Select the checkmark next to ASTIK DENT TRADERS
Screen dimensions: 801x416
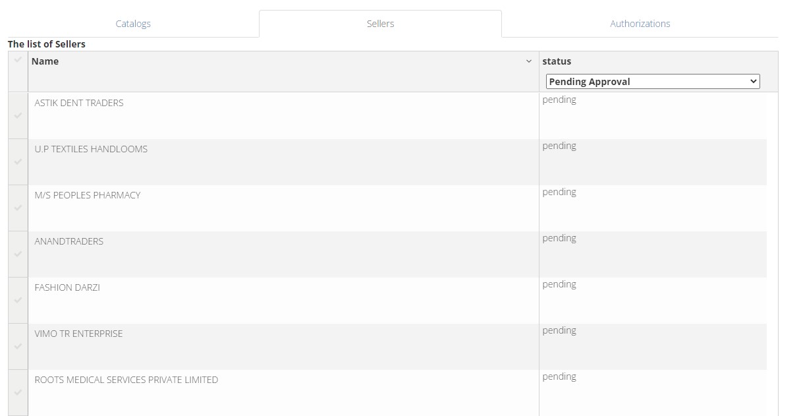click(x=18, y=115)
